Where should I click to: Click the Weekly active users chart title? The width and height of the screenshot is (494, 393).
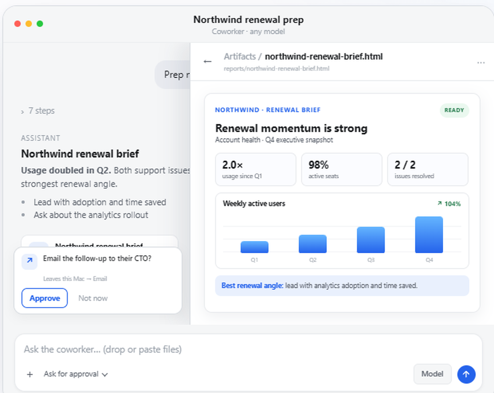254,203
